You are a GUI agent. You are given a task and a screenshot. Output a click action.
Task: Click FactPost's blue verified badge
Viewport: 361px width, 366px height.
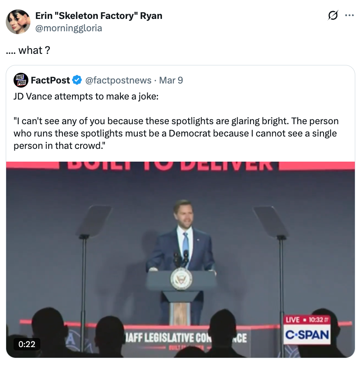point(77,80)
